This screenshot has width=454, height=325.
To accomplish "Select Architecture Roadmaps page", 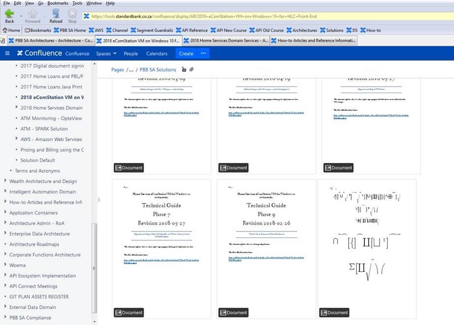I will [x=34, y=244].
